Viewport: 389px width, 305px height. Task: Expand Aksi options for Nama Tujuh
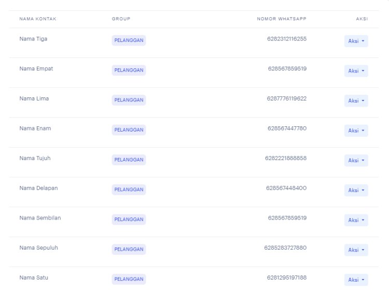tap(356, 161)
